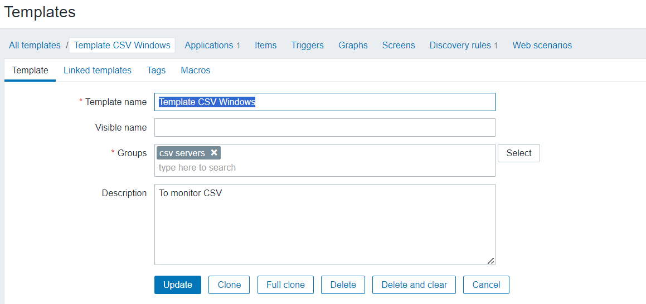Go to All templates

click(35, 45)
